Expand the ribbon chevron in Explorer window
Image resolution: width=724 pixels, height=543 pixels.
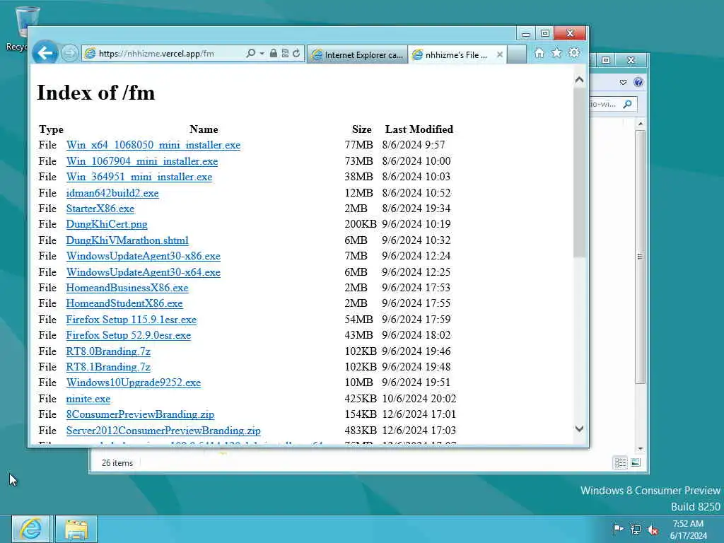623,82
